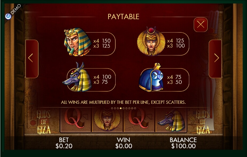This screenshot has width=247, height=157.
Task: Click the WIN amount display
Action: (124, 146)
